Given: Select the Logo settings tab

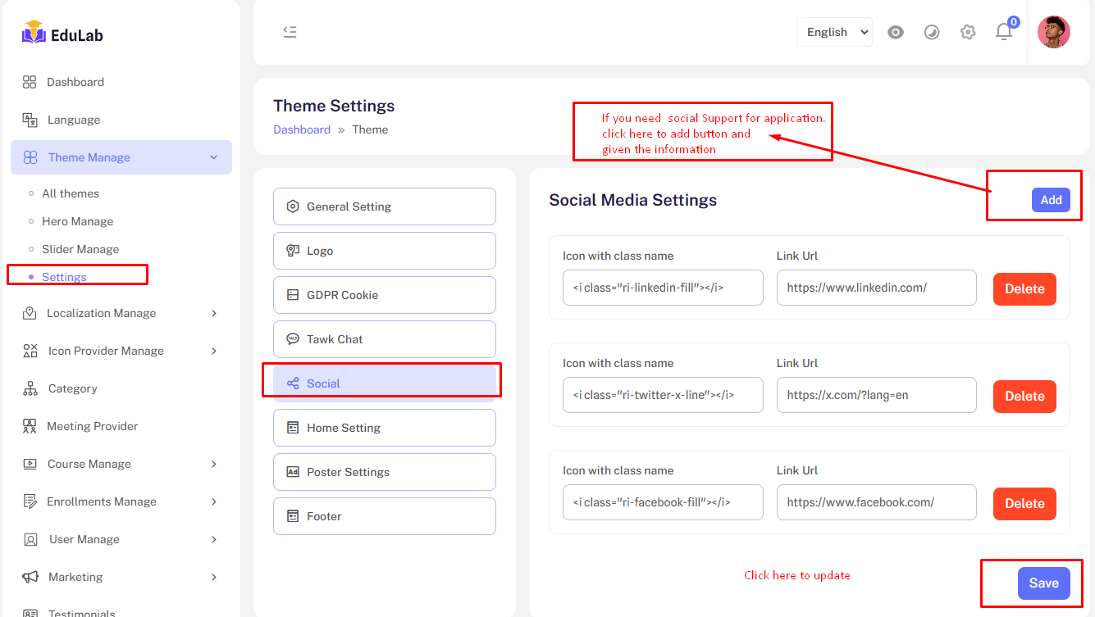Looking at the screenshot, I should coord(384,251).
